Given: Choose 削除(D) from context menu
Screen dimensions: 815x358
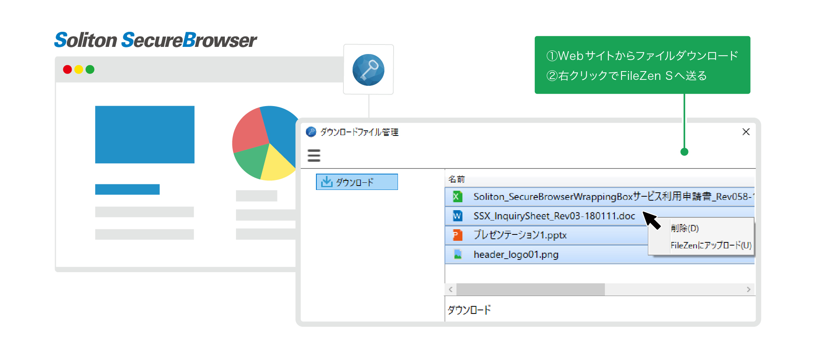Looking at the screenshot, I should [685, 228].
